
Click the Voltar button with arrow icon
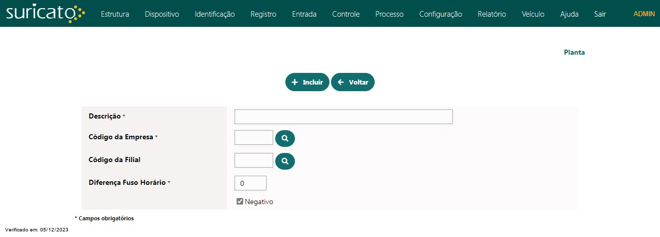coord(353,82)
